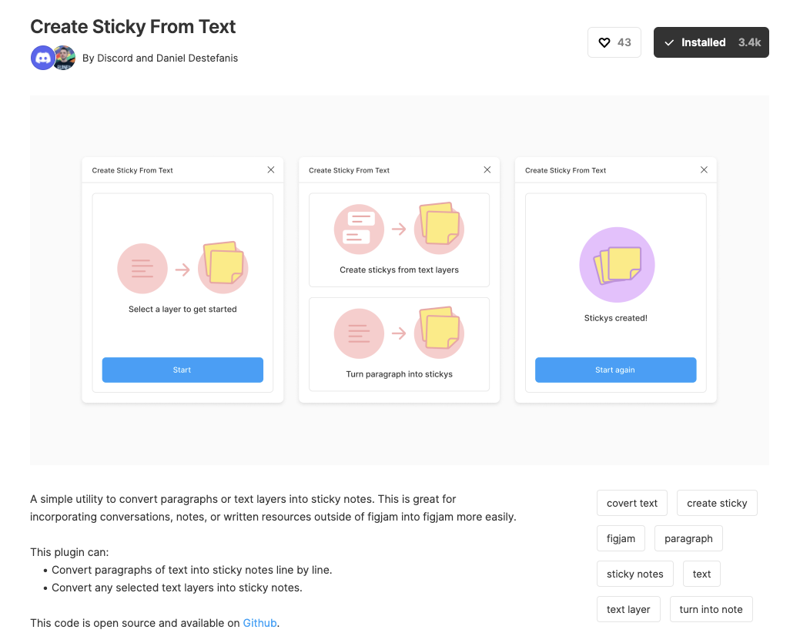Click the 'turn into note' tag
Screen dimensions: 800x643
[x=711, y=609]
